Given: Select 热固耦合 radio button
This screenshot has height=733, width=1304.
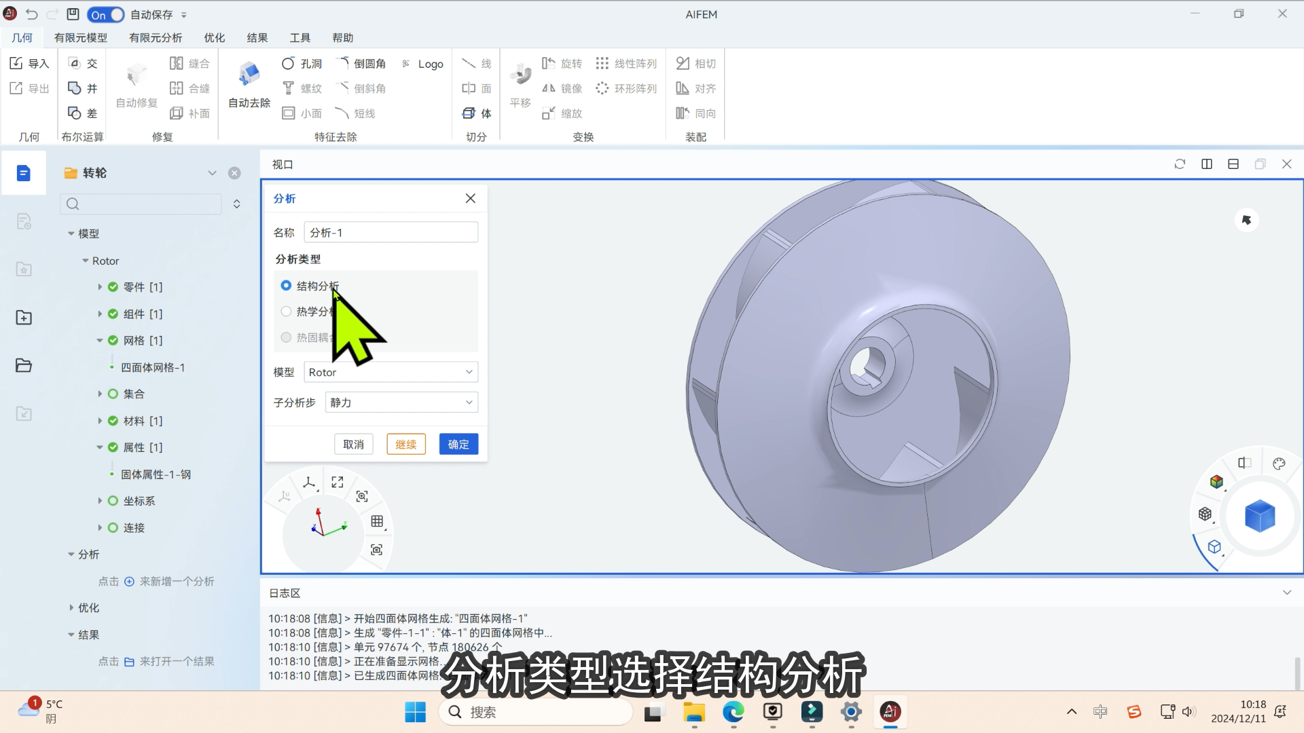Looking at the screenshot, I should 286,337.
